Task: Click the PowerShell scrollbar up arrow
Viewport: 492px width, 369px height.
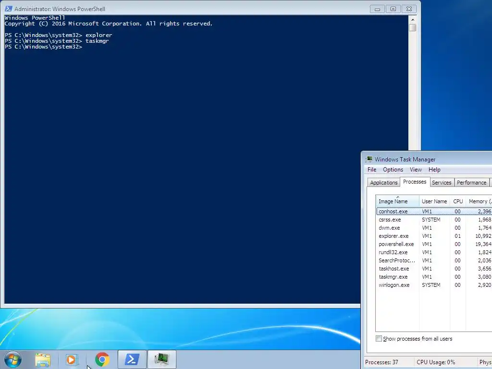Action: click(x=413, y=19)
